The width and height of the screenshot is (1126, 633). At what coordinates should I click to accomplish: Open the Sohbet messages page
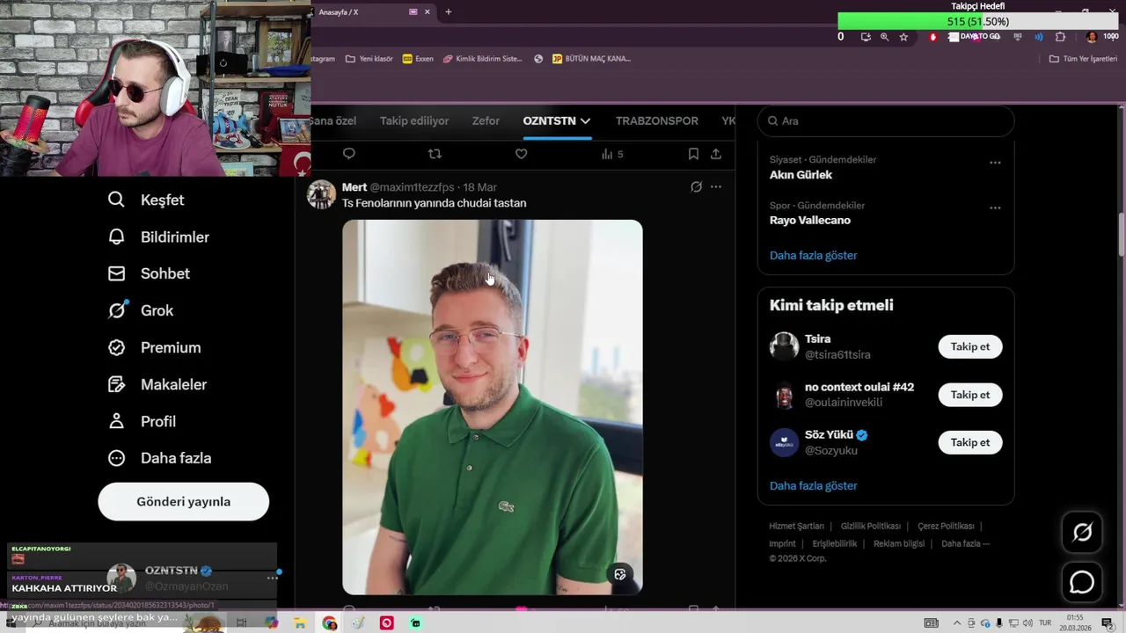pyautogui.click(x=149, y=273)
